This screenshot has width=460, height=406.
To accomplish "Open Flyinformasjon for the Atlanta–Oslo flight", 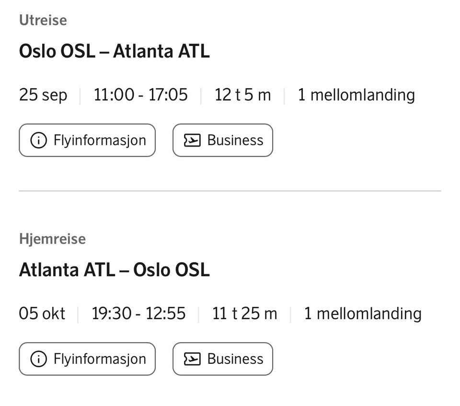I will click(87, 359).
